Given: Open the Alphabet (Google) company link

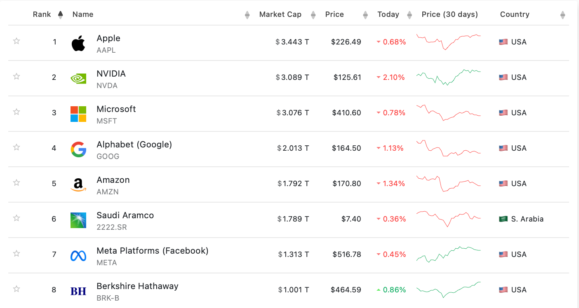Looking at the screenshot, I should point(134,145).
